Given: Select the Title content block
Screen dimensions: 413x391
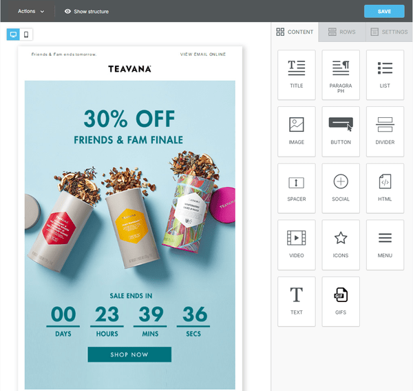Looking at the screenshot, I should (x=296, y=75).
